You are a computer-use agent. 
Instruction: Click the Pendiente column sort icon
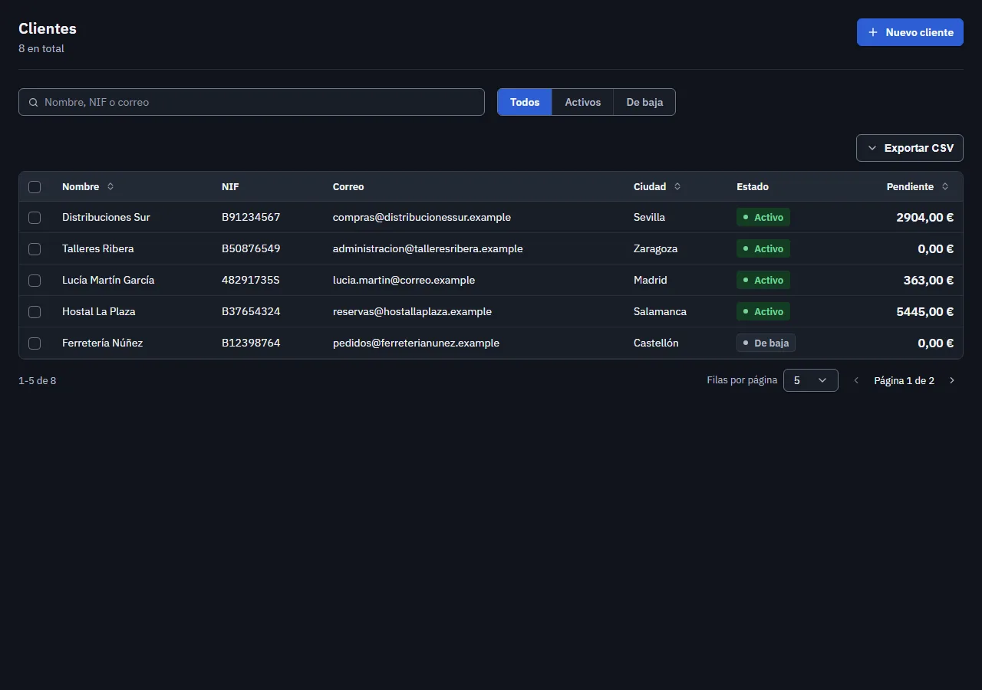(x=945, y=186)
